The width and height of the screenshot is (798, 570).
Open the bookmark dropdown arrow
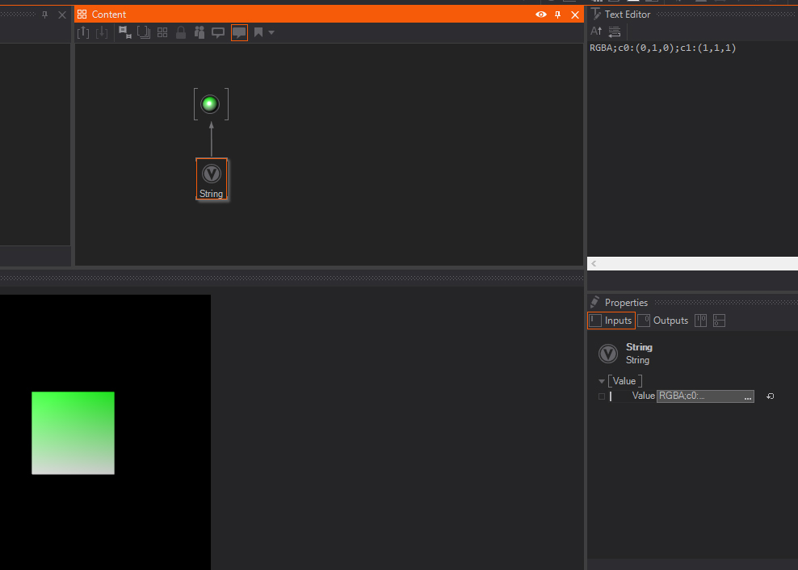tap(271, 32)
